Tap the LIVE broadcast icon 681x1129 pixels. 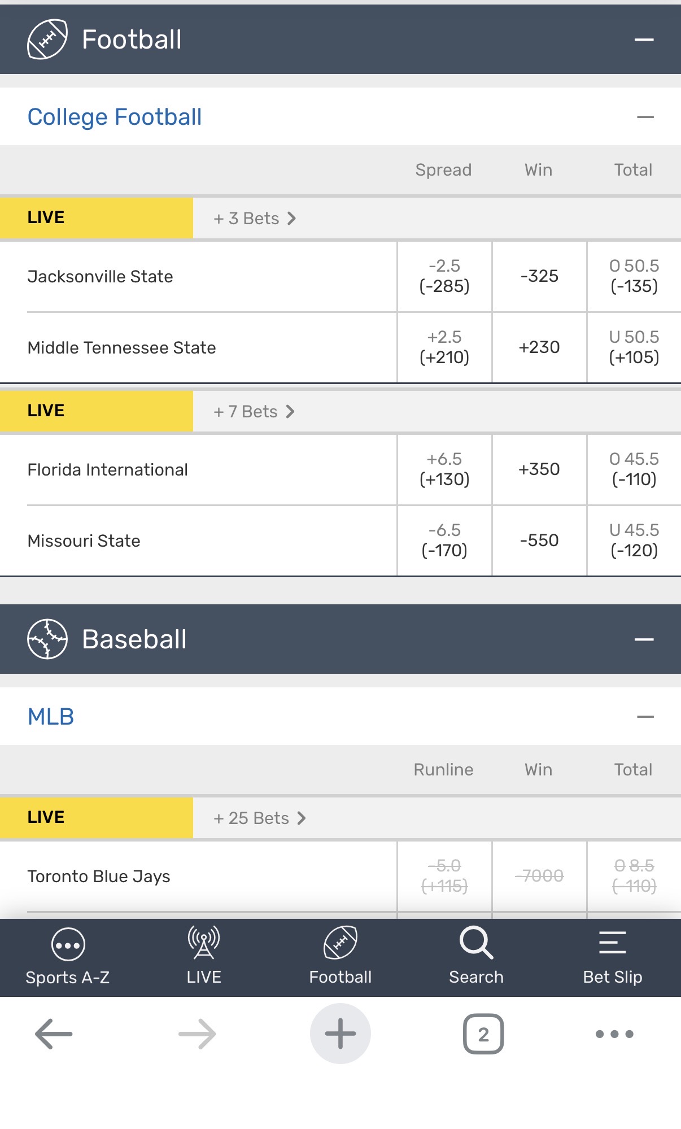point(204,943)
